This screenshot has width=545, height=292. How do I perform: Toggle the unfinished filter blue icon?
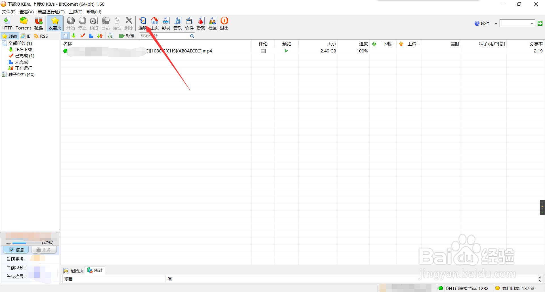point(91,36)
